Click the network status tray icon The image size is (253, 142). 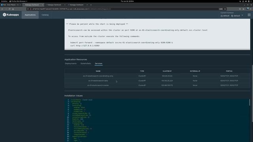click(243, 1)
